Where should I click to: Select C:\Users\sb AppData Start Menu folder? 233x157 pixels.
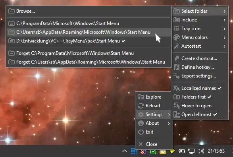89,32
